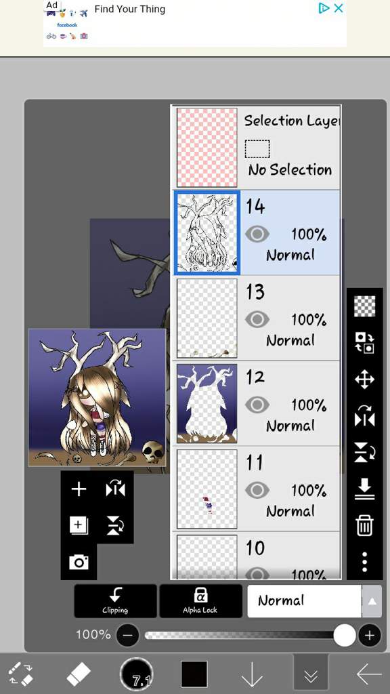The width and height of the screenshot is (390, 694).
Task: Collapse layer panel with double-chevron button
Action: tap(311, 675)
